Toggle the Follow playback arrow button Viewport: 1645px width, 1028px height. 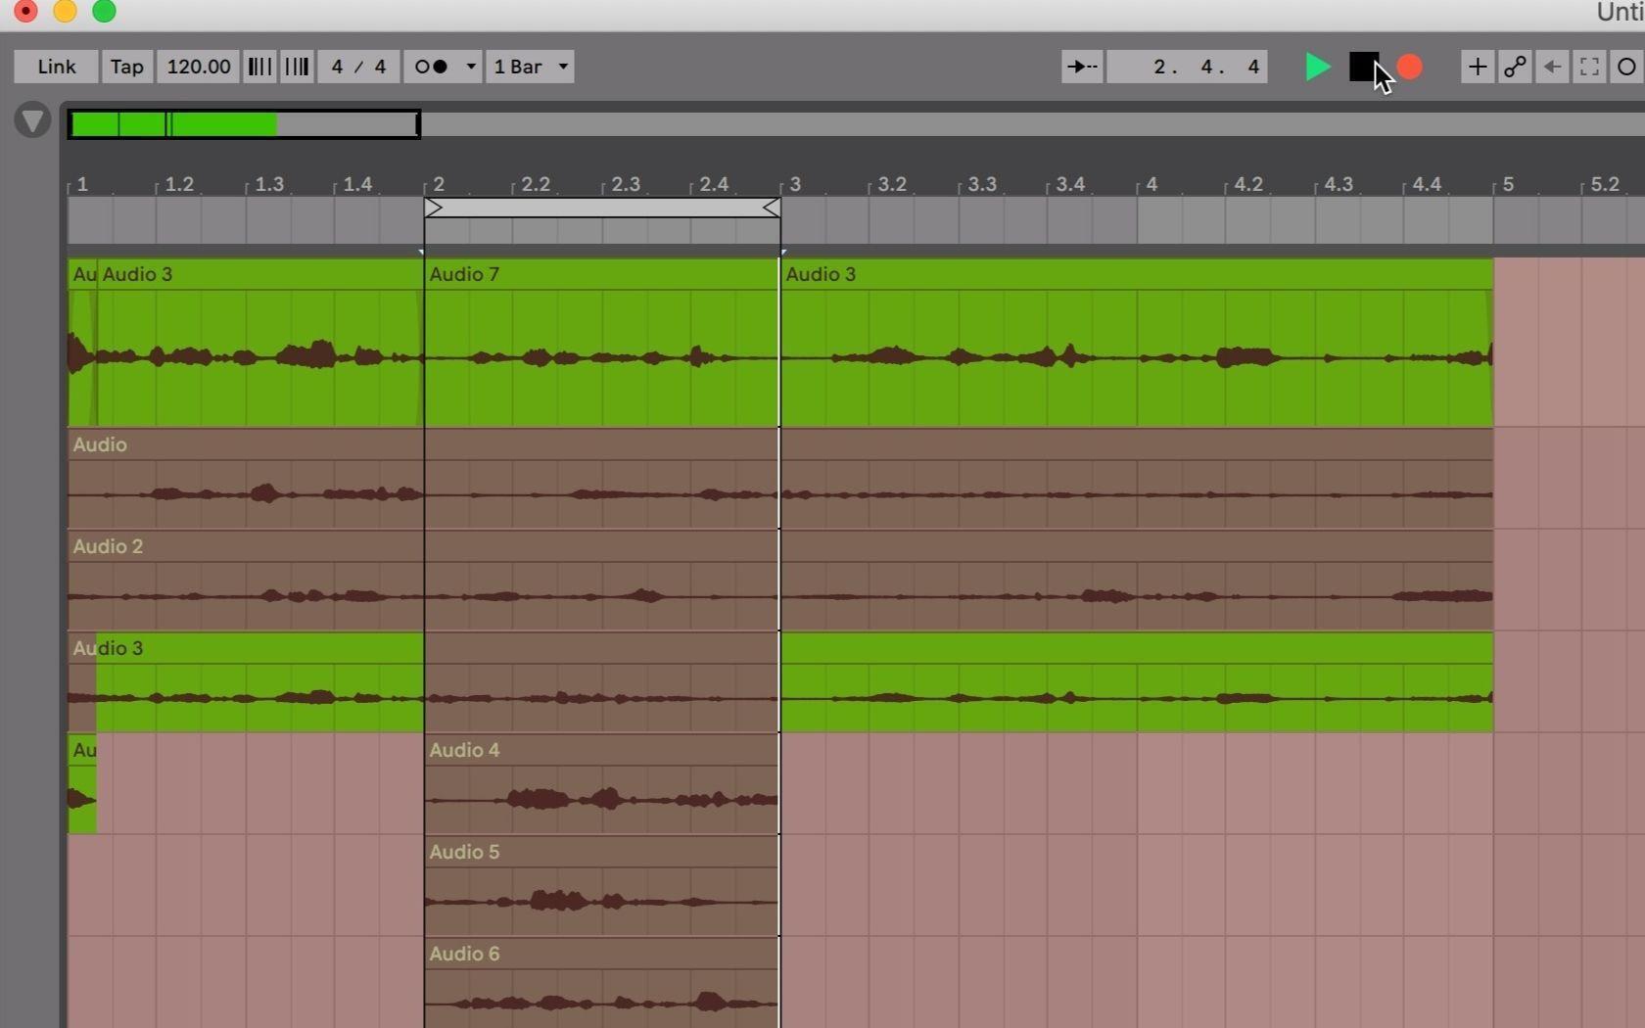(1082, 67)
